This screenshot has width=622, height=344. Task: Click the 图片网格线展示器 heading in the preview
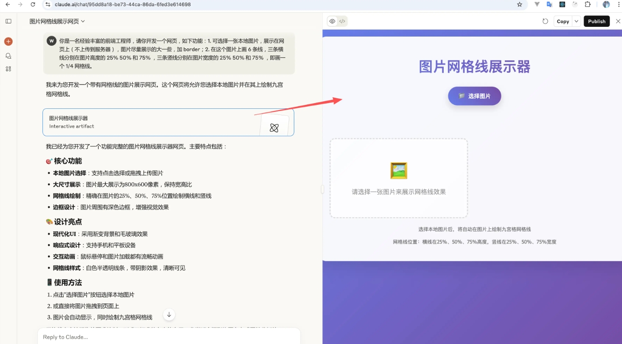(475, 67)
